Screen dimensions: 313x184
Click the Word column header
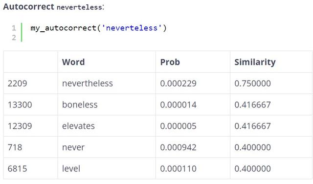click(x=73, y=62)
